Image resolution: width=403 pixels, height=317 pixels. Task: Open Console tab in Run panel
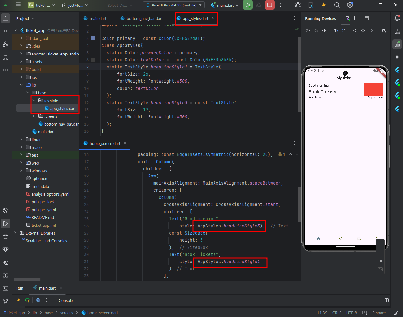(x=66, y=300)
